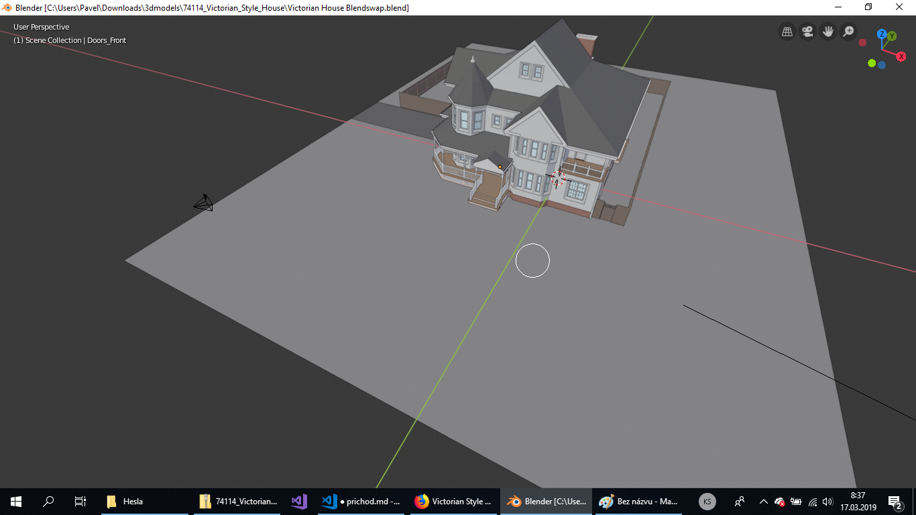Image resolution: width=916 pixels, height=515 pixels.
Task: Expand hidden icons in the system tray
Action: (x=763, y=501)
